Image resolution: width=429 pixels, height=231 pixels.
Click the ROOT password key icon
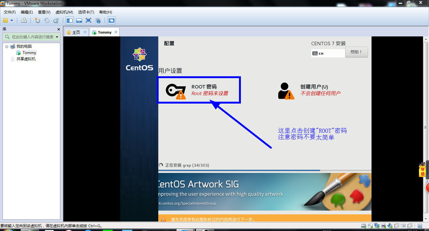point(176,91)
